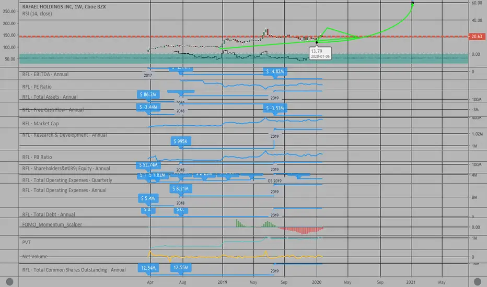Click the yellow Net Volume line

click(235, 256)
